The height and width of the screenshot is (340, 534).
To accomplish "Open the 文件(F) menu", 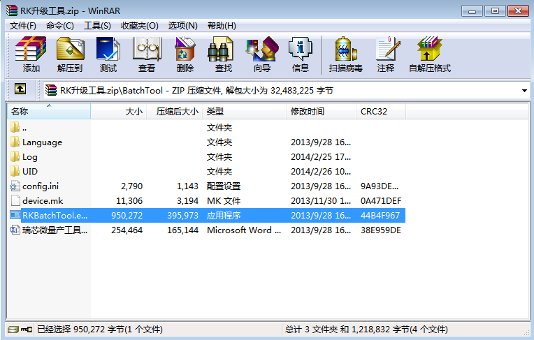I will tap(23, 26).
